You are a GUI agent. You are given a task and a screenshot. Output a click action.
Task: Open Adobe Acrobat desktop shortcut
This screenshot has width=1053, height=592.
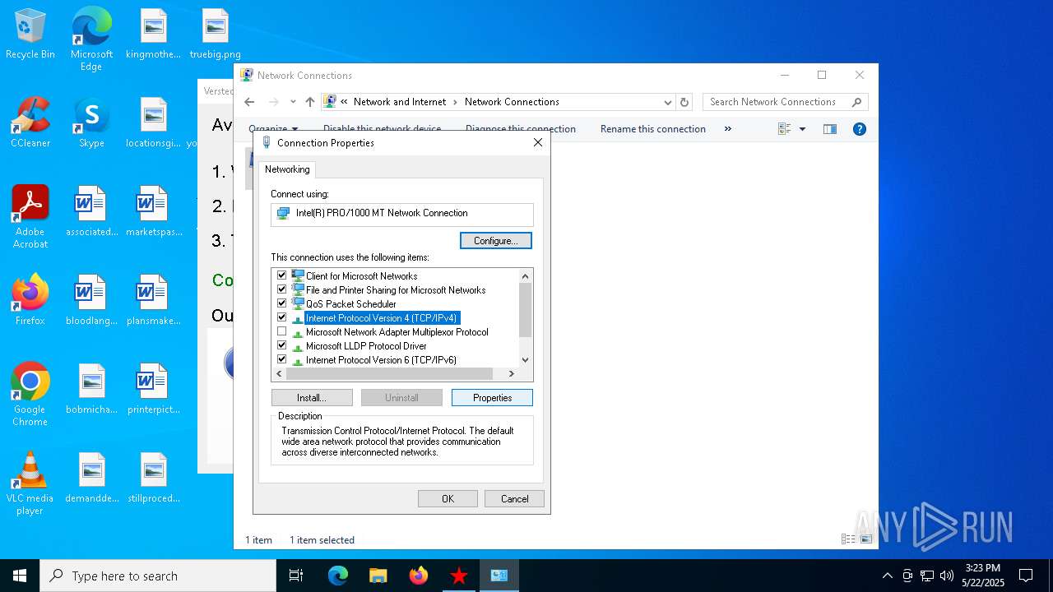30,217
